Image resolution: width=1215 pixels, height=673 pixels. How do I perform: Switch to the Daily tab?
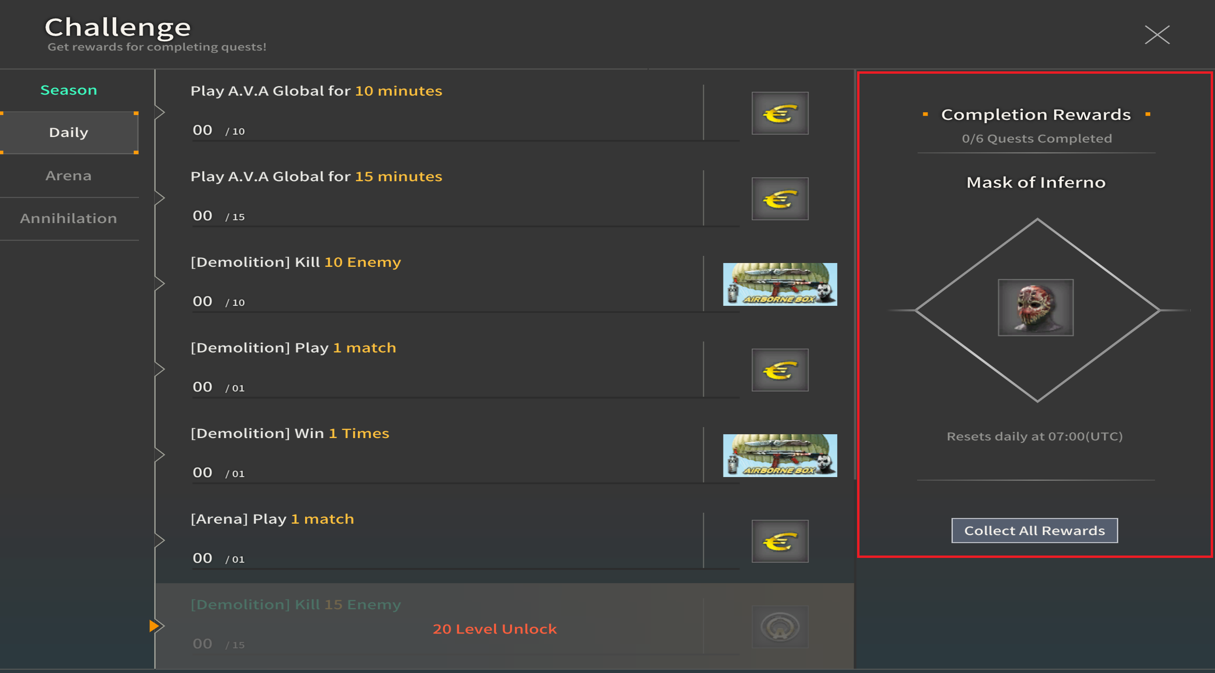point(69,133)
